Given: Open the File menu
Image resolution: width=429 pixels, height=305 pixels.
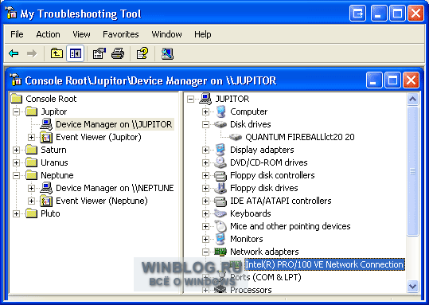Looking at the screenshot, I should pos(17,34).
